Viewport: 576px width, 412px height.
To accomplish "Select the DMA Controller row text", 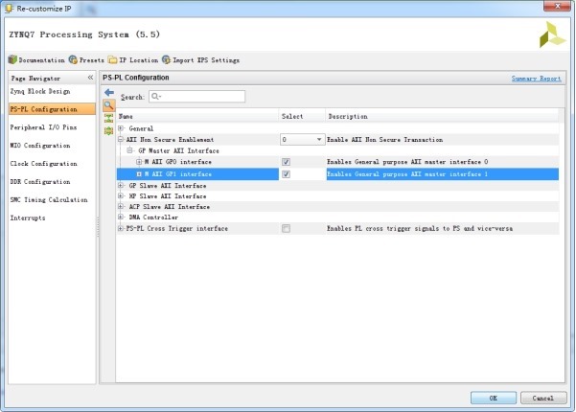I will (x=153, y=217).
